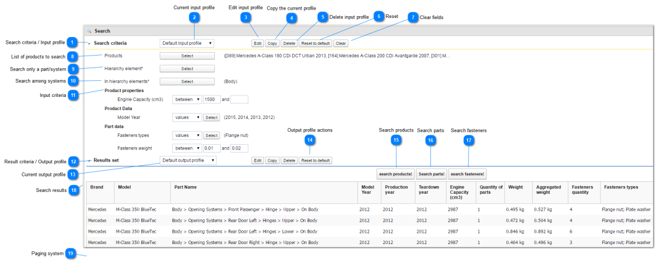Select products using Products Select button
The image size is (656, 265).
click(x=187, y=56)
